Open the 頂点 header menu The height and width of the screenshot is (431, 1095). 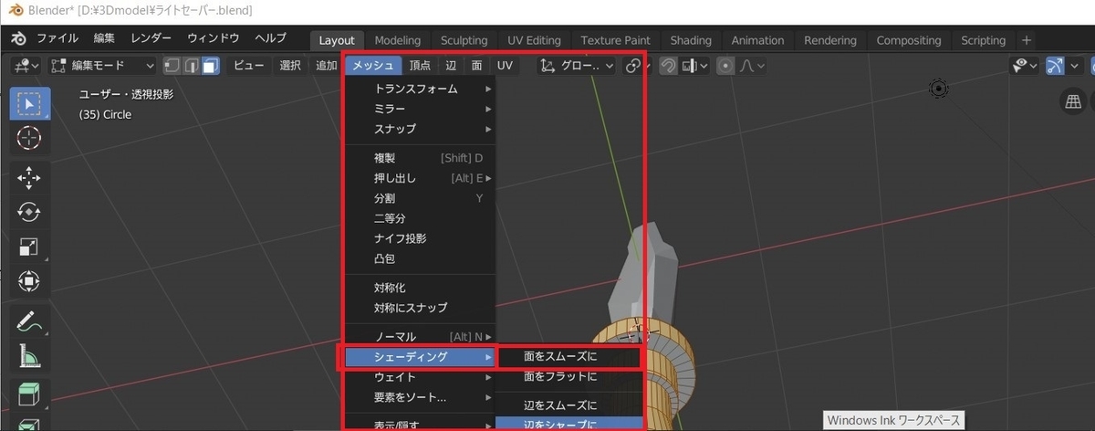(420, 66)
